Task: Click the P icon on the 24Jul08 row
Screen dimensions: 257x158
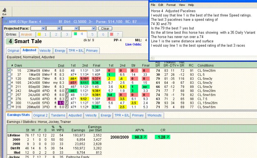Action: (x=66, y=94)
